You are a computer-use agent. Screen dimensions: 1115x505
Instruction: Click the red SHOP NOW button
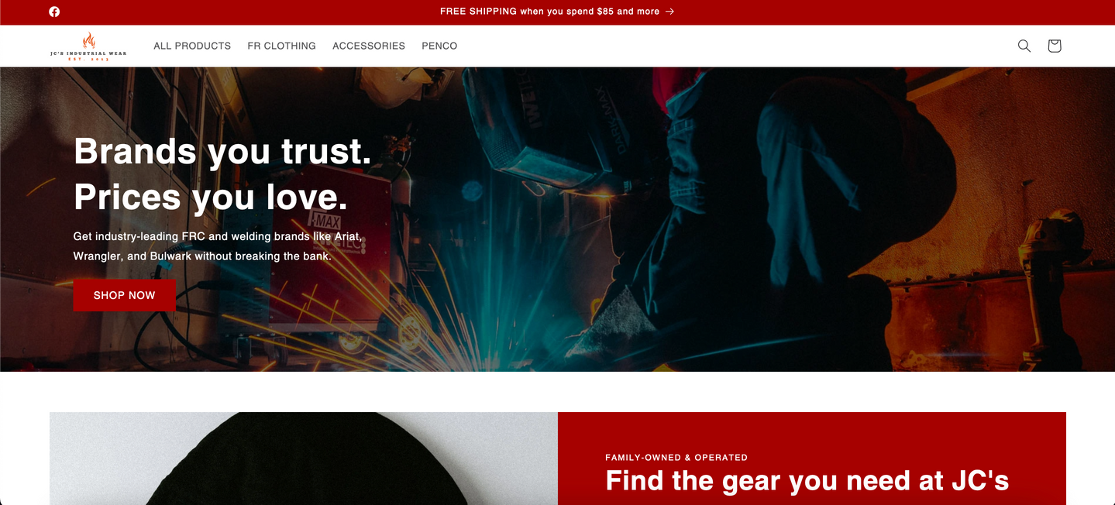pyautogui.click(x=125, y=295)
